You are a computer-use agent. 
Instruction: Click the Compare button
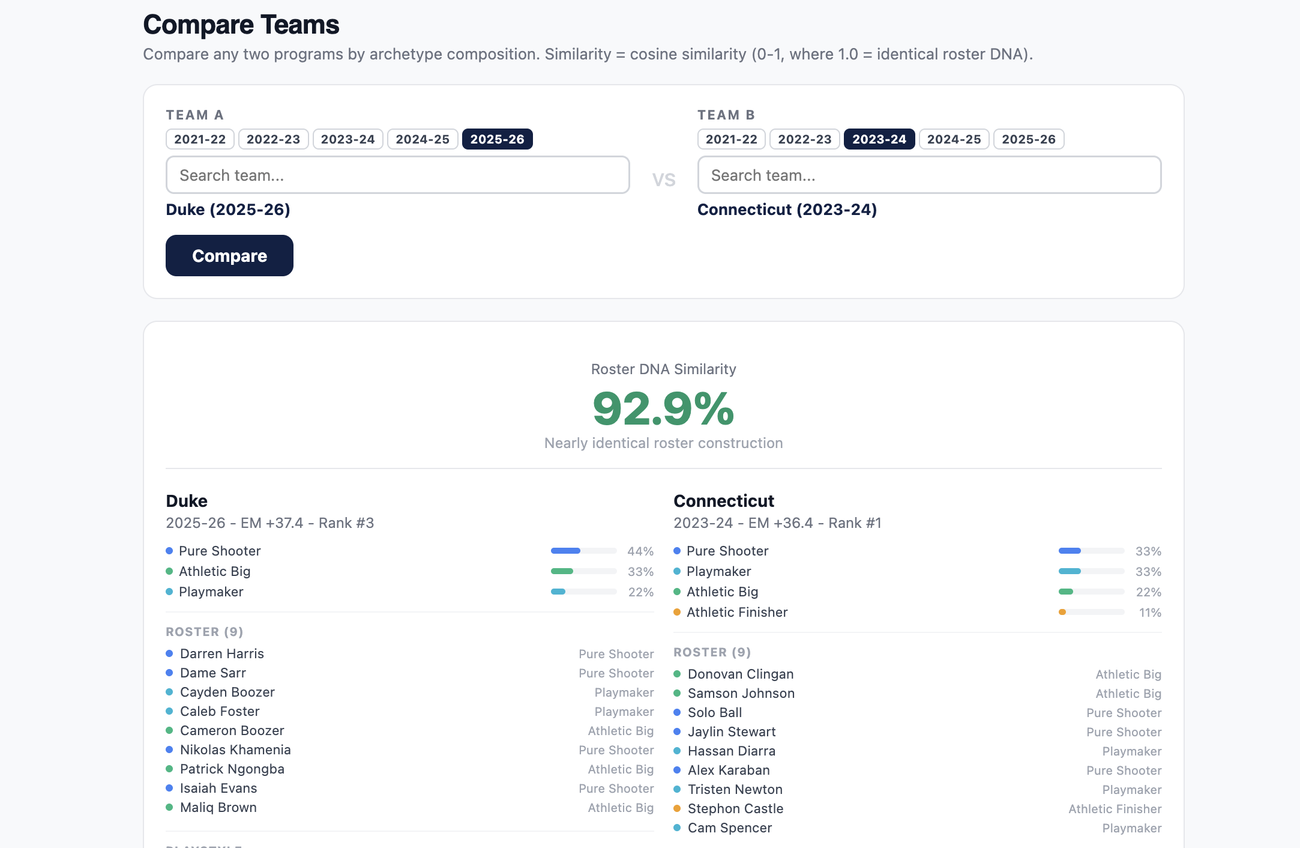(x=229, y=256)
